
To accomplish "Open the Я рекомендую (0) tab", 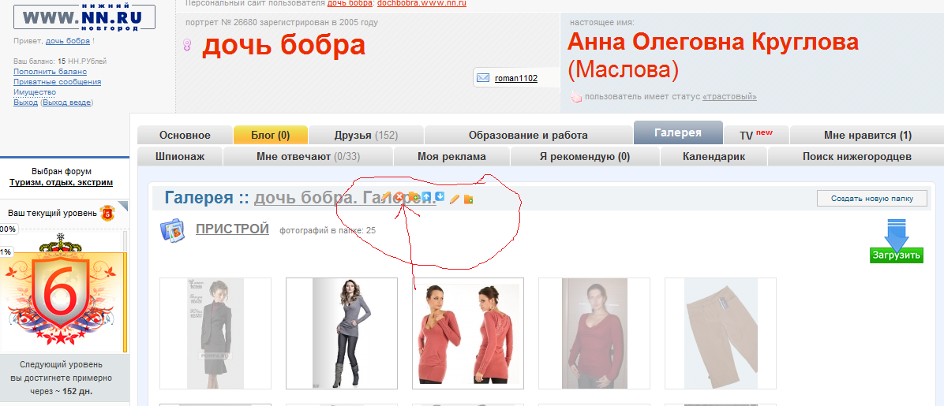I will 585,156.
